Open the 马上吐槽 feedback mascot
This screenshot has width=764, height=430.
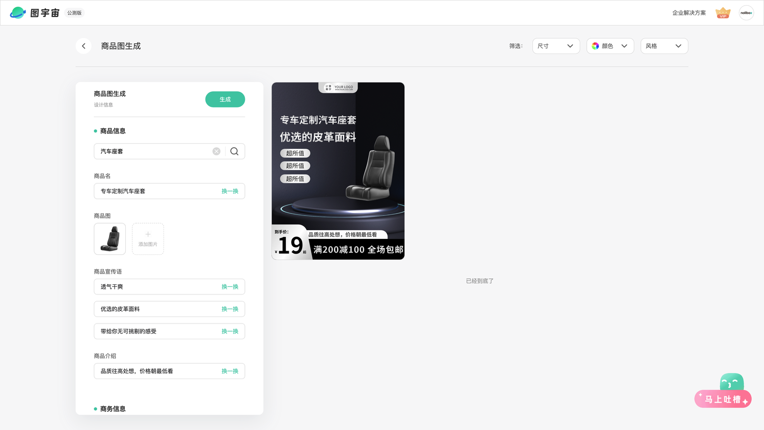[x=723, y=391]
